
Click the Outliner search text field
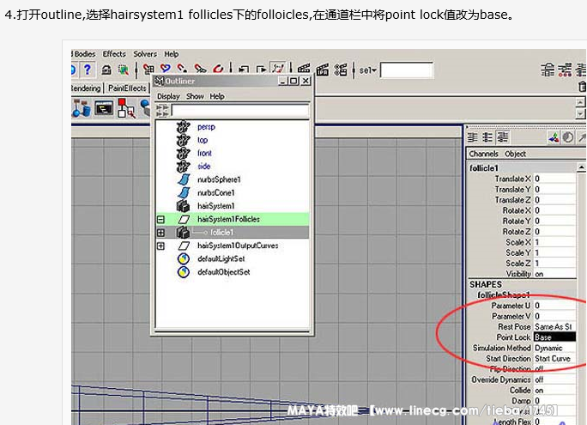click(239, 110)
